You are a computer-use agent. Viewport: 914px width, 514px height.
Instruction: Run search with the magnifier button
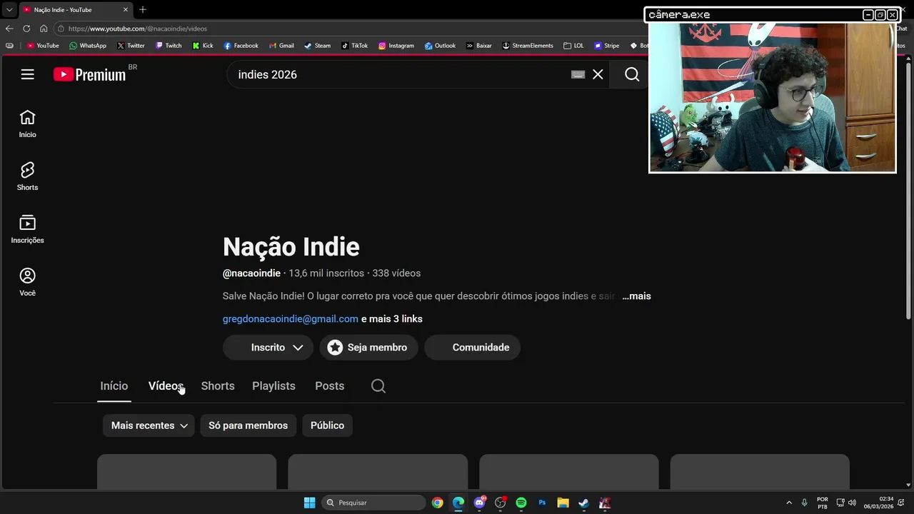tap(632, 74)
